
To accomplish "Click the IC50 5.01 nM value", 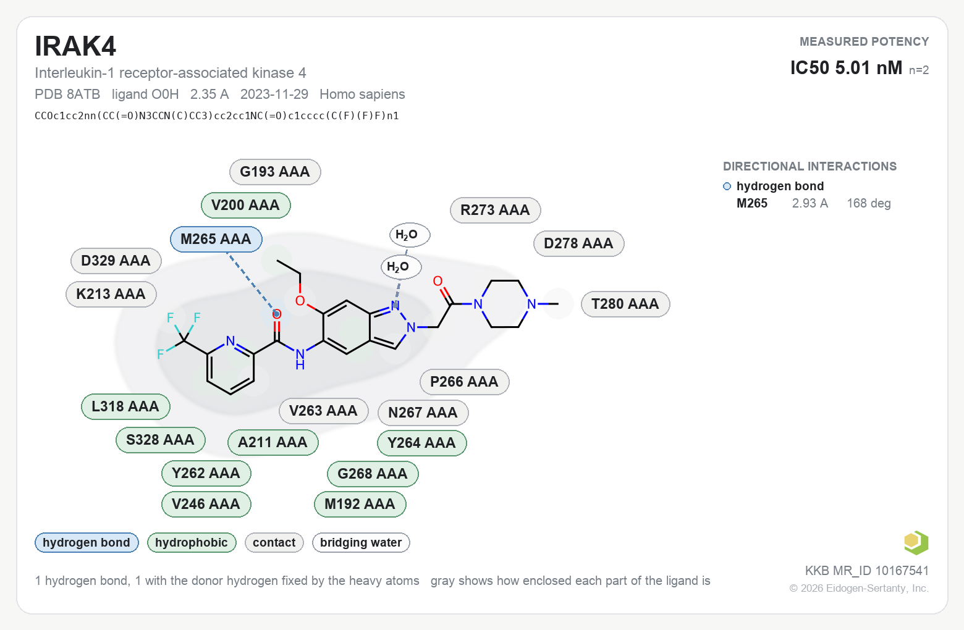I will point(846,67).
